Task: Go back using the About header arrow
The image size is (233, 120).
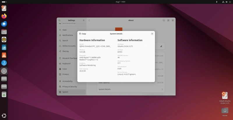Action: pos(89,20)
